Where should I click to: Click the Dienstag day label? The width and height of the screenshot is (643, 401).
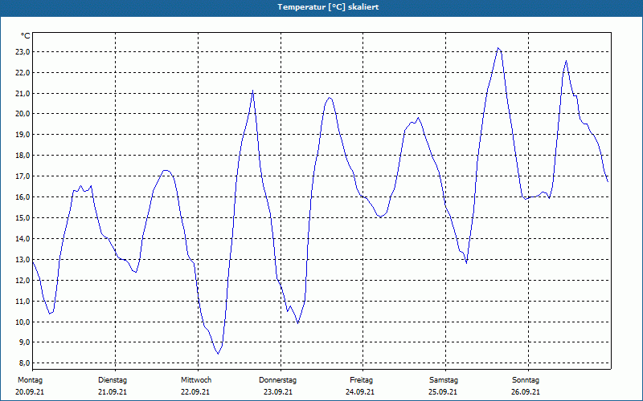pyautogui.click(x=113, y=380)
